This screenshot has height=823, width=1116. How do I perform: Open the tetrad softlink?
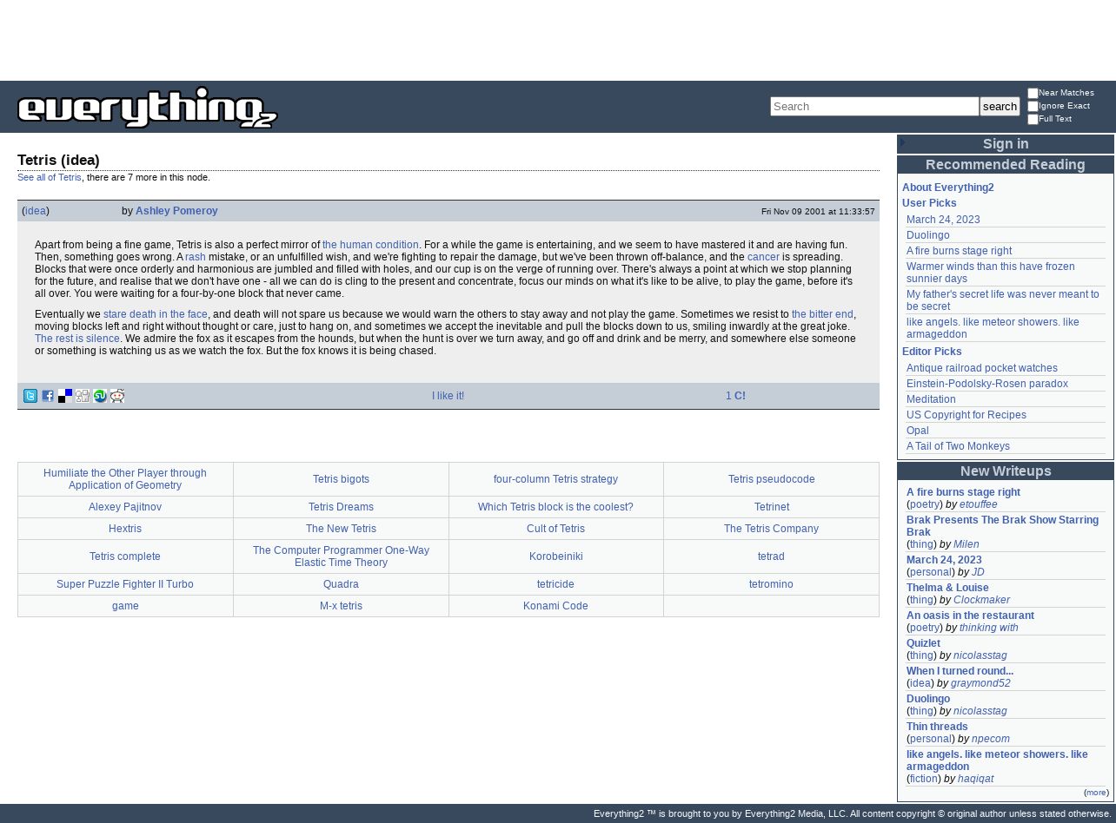(771, 556)
